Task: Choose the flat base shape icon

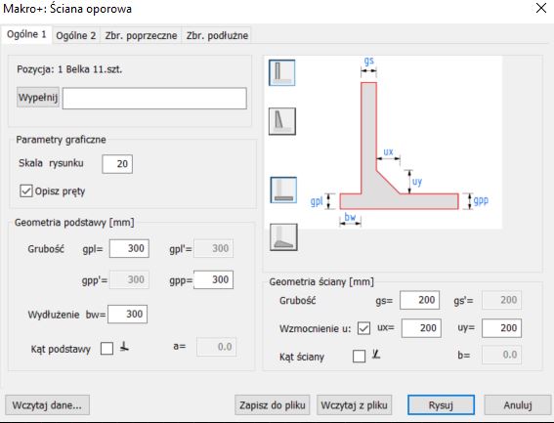Action: [283, 190]
